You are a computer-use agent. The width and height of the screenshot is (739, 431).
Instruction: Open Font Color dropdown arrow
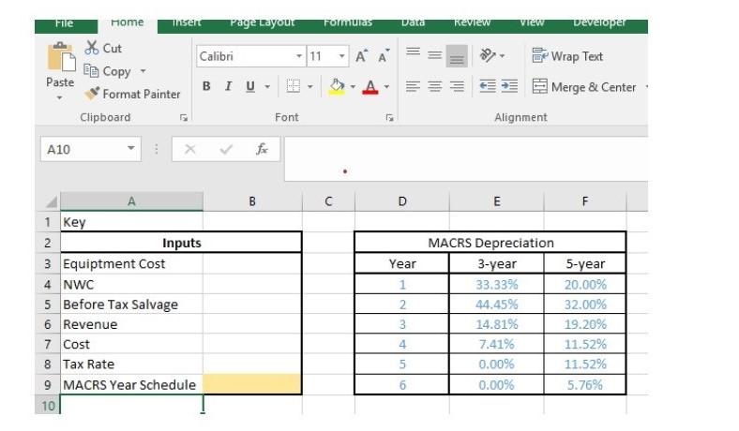386,87
